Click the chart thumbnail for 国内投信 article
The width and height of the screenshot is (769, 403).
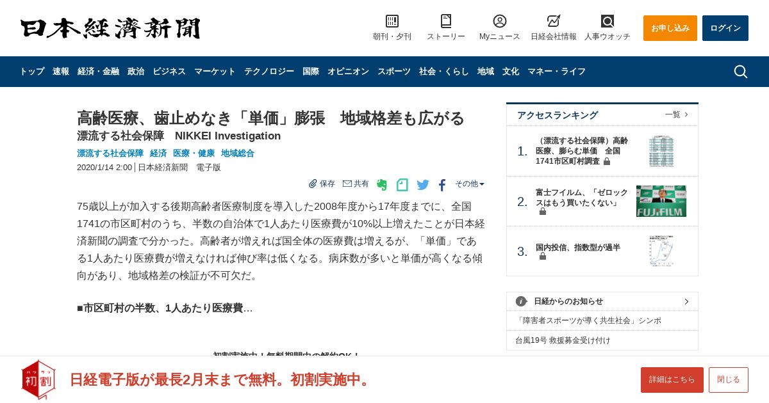click(x=661, y=251)
